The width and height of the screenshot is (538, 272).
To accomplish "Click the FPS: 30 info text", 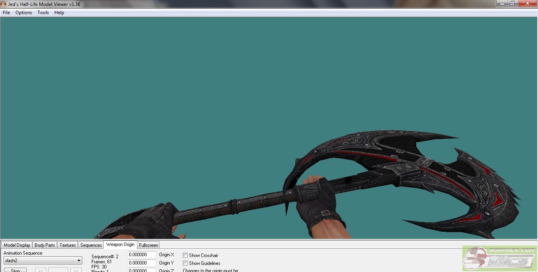I will (99, 267).
